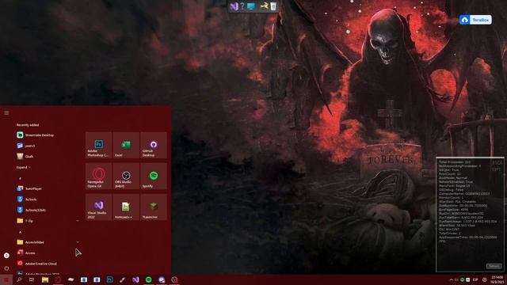Open the Adobe Photoshop tile in Start menu
Screen dimensions: 507x285
[98, 145]
